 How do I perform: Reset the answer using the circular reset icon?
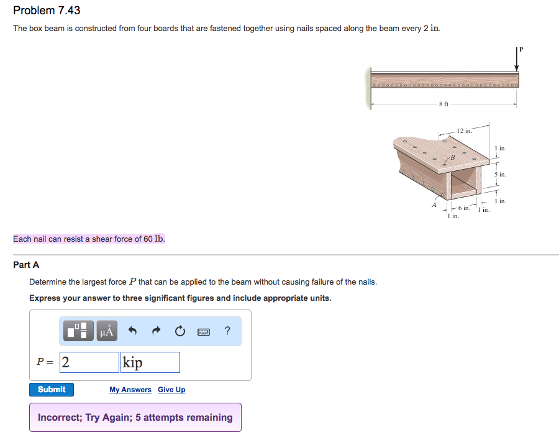(180, 331)
